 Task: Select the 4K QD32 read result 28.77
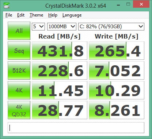(x=60, y=110)
